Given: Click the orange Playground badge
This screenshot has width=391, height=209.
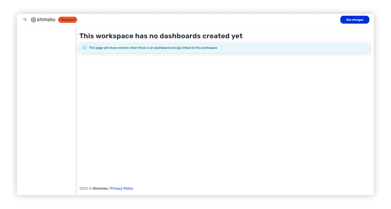Looking at the screenshot, I should click(x=68, y=20).
